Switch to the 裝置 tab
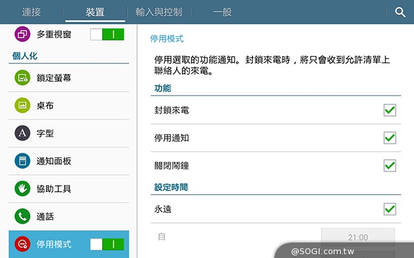This screenshot has width=414, height=258. click(x=95, y=12)
